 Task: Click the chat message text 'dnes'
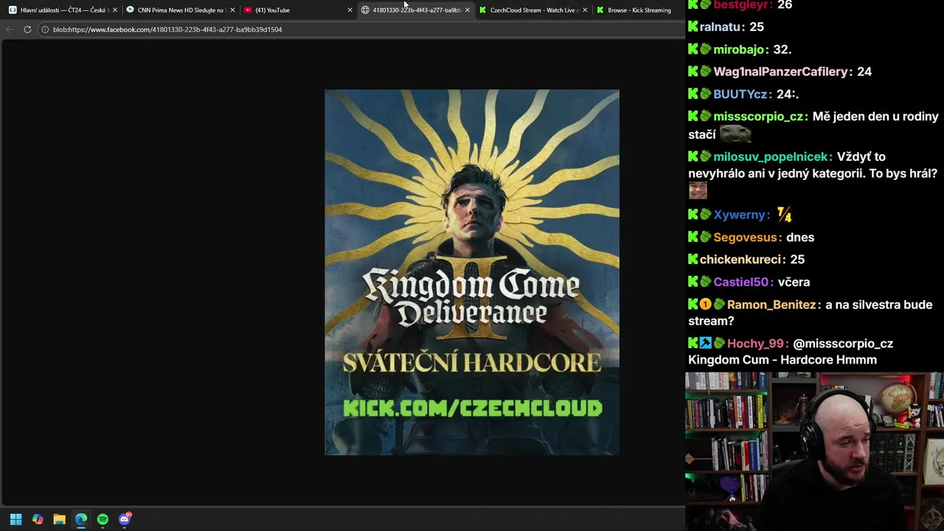800,237
